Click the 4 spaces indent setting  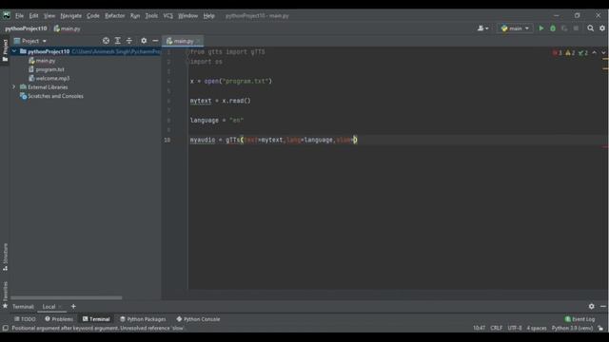[537, 328]
